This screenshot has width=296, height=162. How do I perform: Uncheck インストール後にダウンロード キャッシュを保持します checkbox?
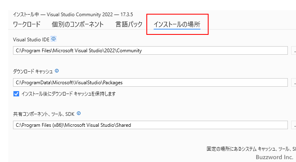click(16, 94)
